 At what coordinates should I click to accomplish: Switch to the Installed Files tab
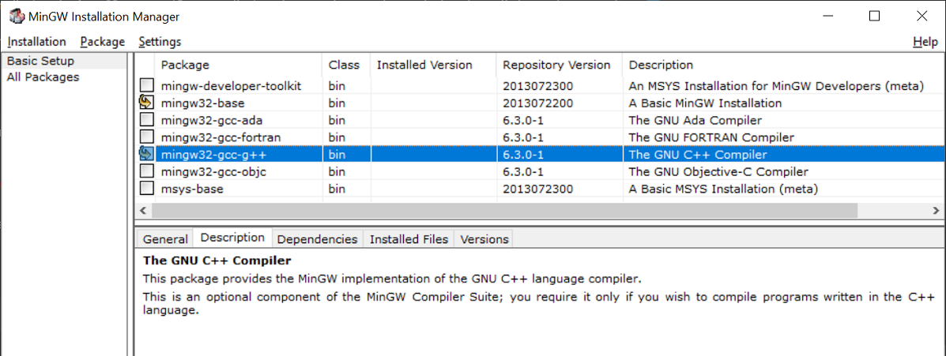[409, 239]
